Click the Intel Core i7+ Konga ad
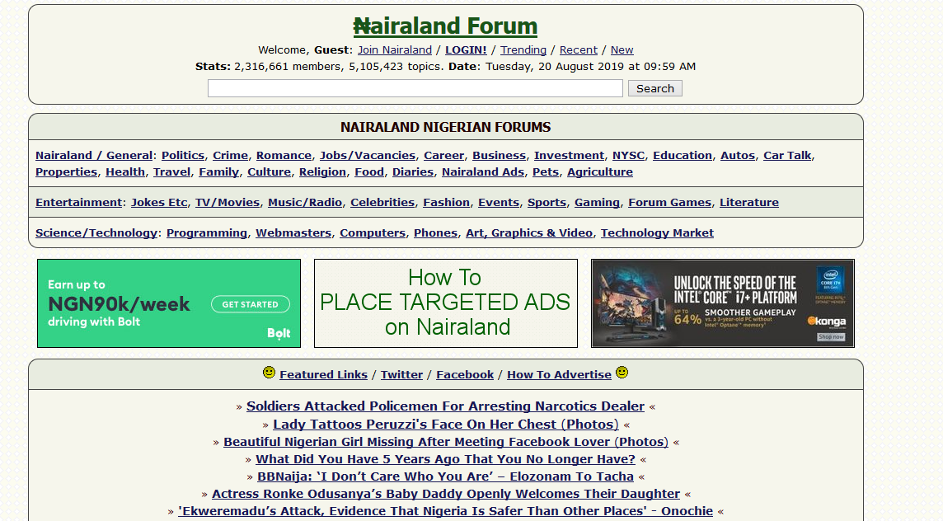The width and height of the screenshot is (943, 521). pos(723,303)
